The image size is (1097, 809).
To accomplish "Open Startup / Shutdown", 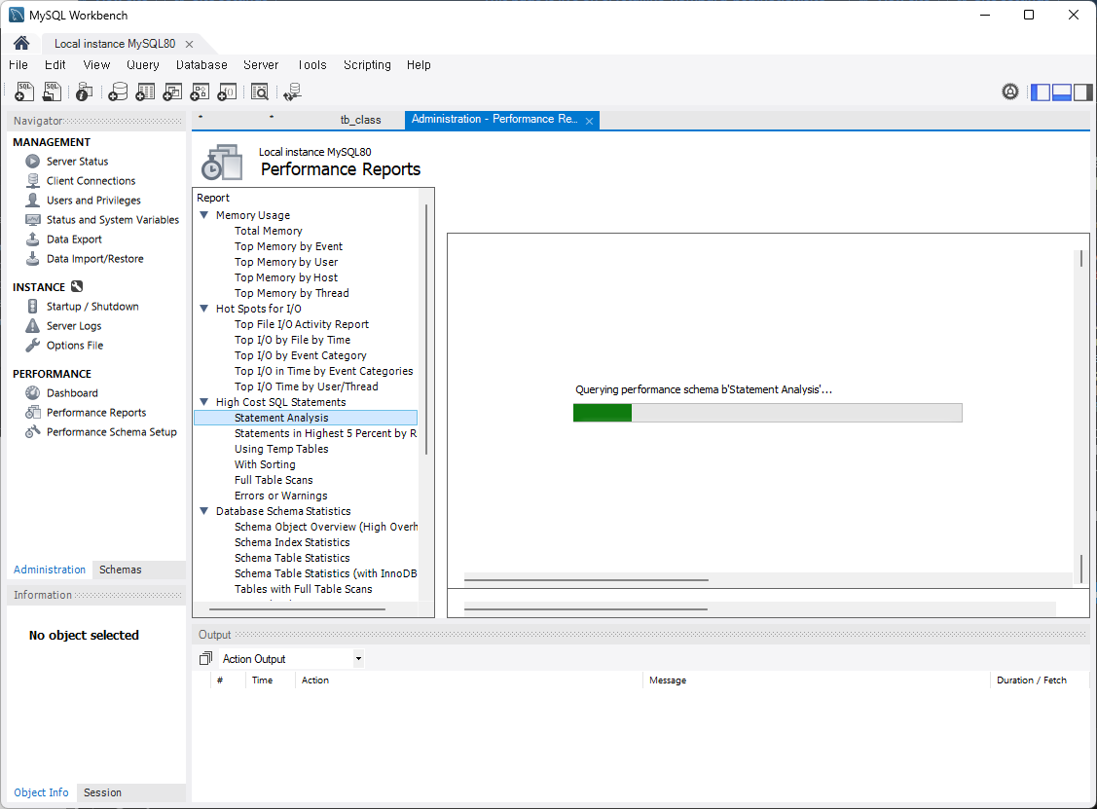I will point(92,307).
